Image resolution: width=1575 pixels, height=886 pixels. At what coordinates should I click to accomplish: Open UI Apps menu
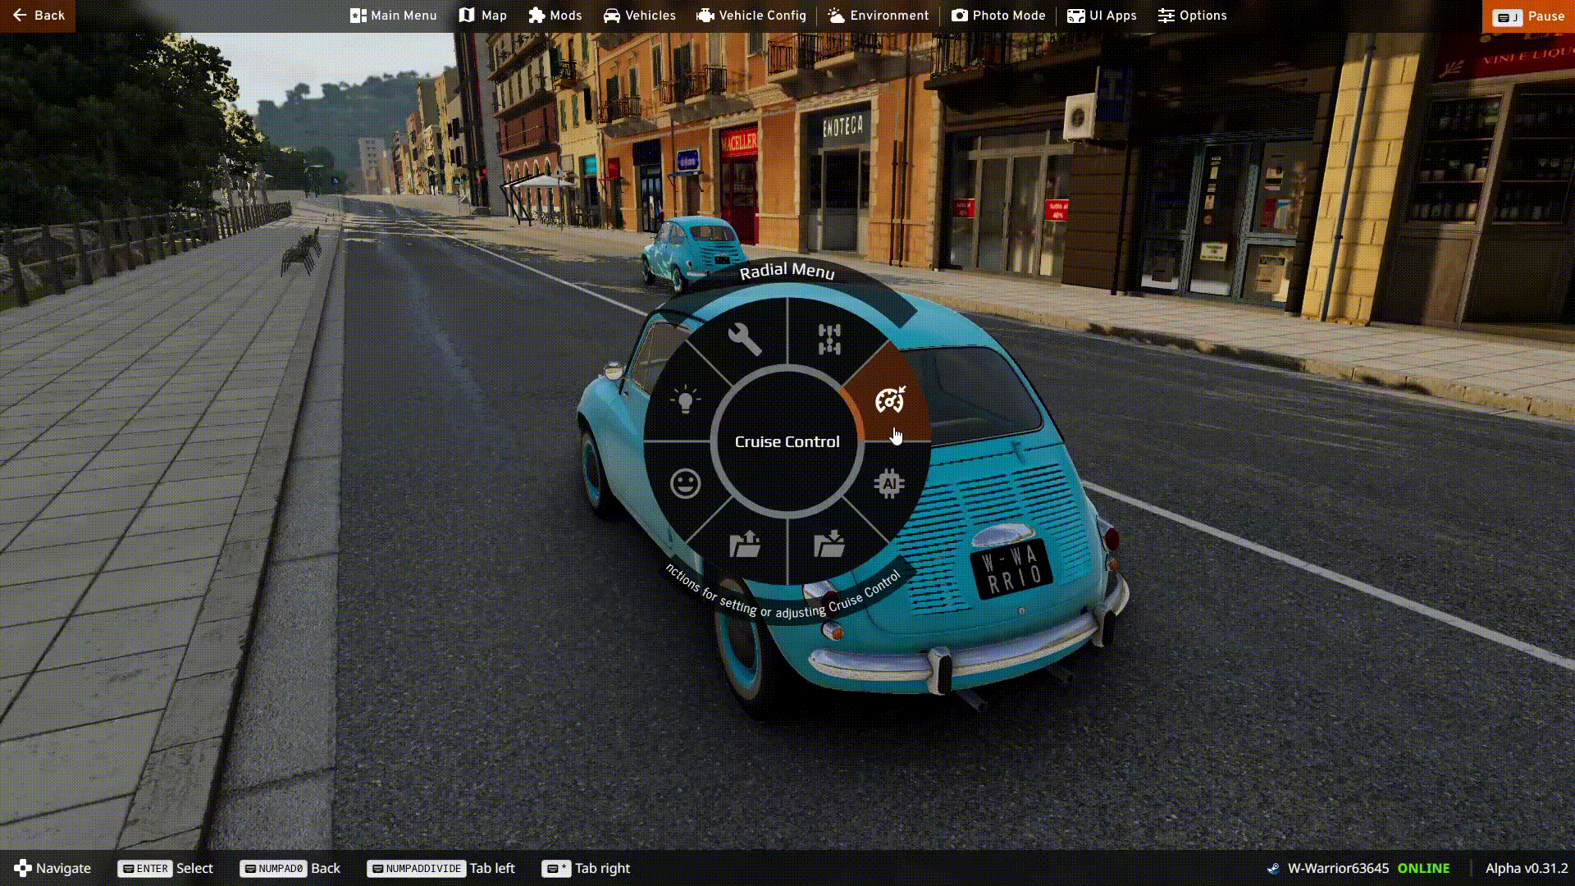(x=1102, y=16)
